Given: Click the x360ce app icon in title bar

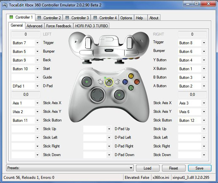Looking at the screenshot, I should coord(5,5).
